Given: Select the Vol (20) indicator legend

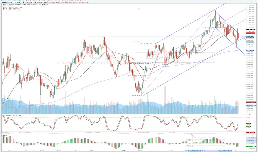Looking at the screenshot, I should [x=8, y=6].
